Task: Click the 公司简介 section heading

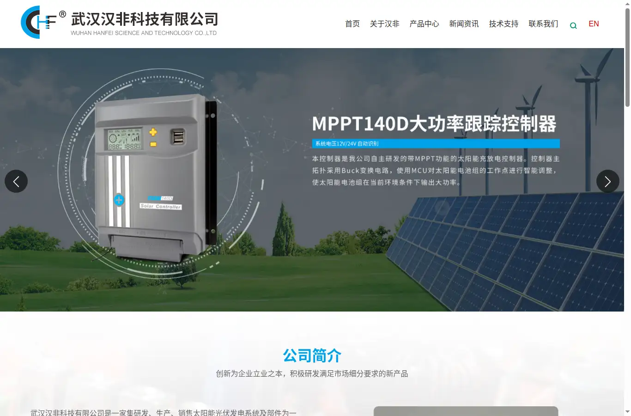Action: pos(312,356)
